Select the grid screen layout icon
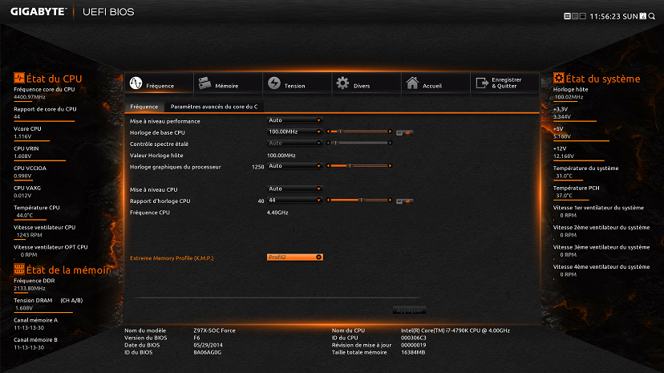The image size is (664, 373). point(575,16)
